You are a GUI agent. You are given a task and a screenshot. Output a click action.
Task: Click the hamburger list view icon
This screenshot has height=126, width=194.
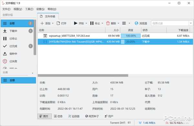point(124,23)
